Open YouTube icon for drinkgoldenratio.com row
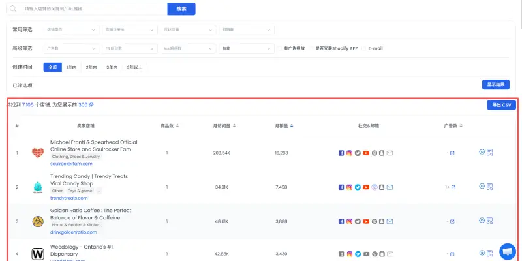 click(x=366, y=221)
